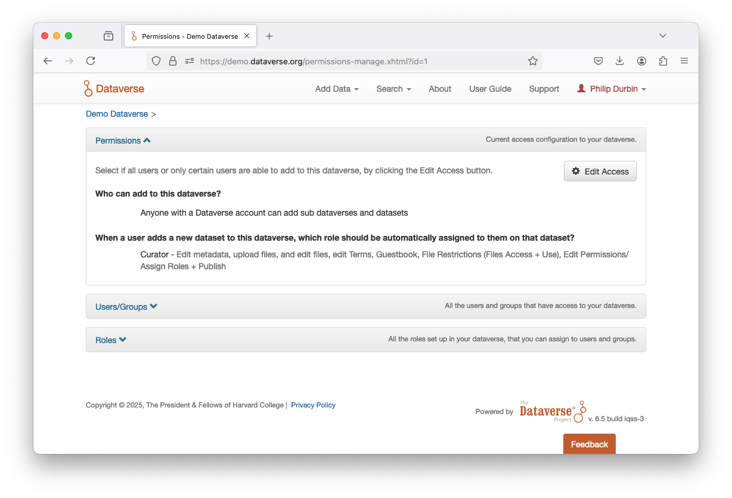Click the browser address bar
The image size is (732, 498).
click(358, 61)
